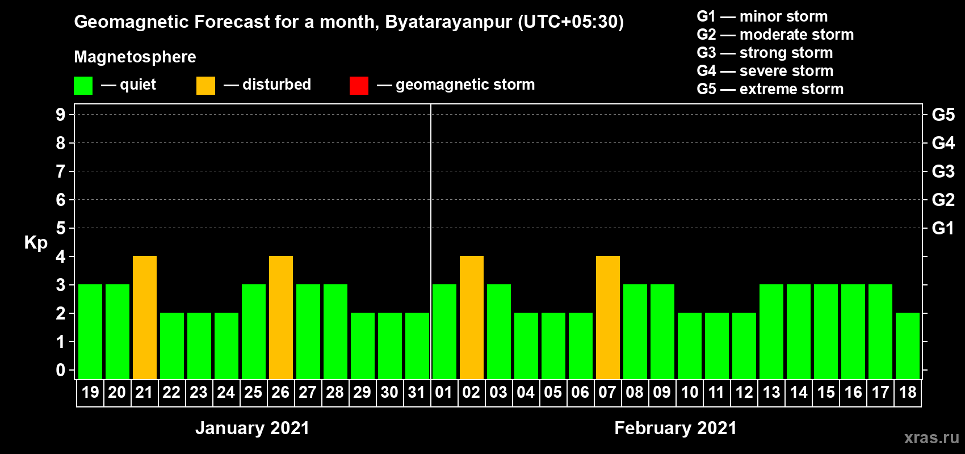Click the orange disturbed legend swatch
The height and width of the screenshot is (454, 965).
pyautogui.click(x=205, y=86)
